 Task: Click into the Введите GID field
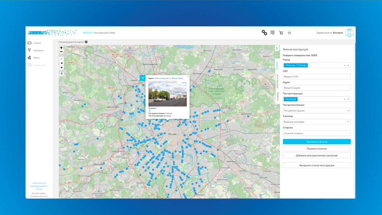point(316,77)
